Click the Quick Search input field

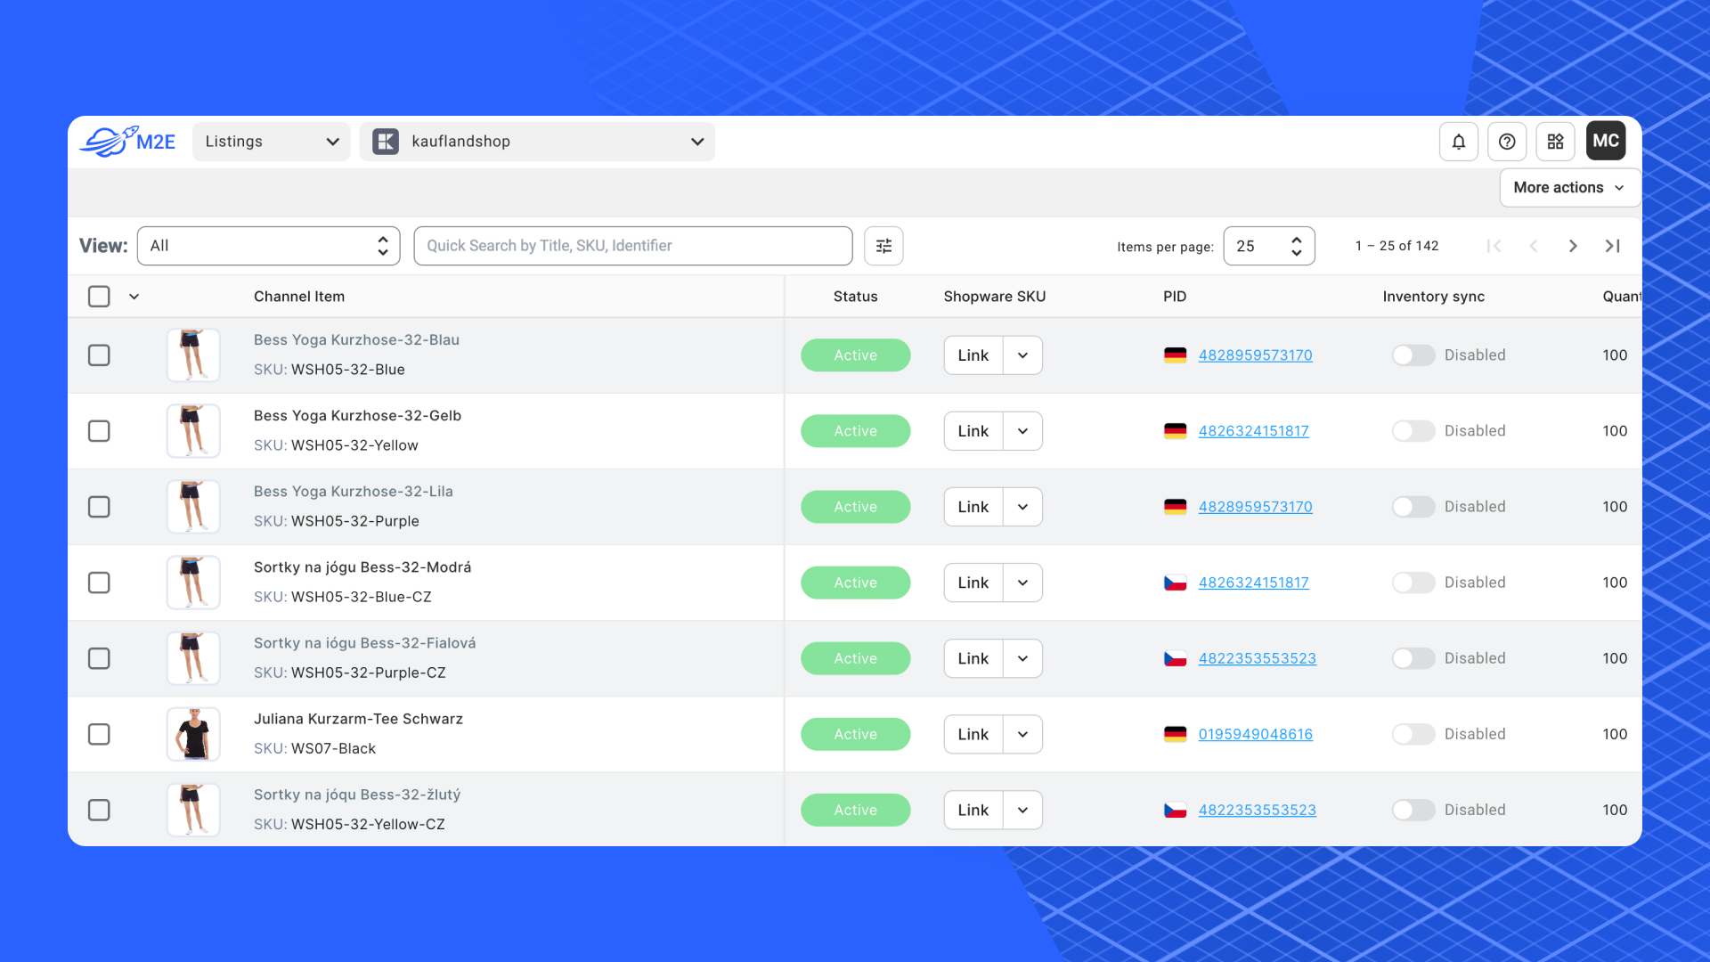(632, 245)
